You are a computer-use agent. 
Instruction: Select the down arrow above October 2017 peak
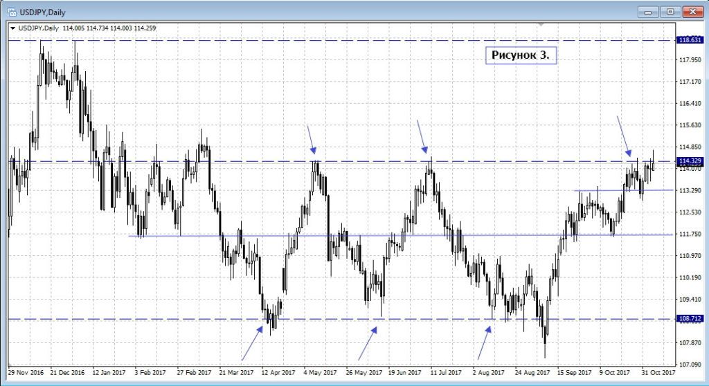coord(624,136)
